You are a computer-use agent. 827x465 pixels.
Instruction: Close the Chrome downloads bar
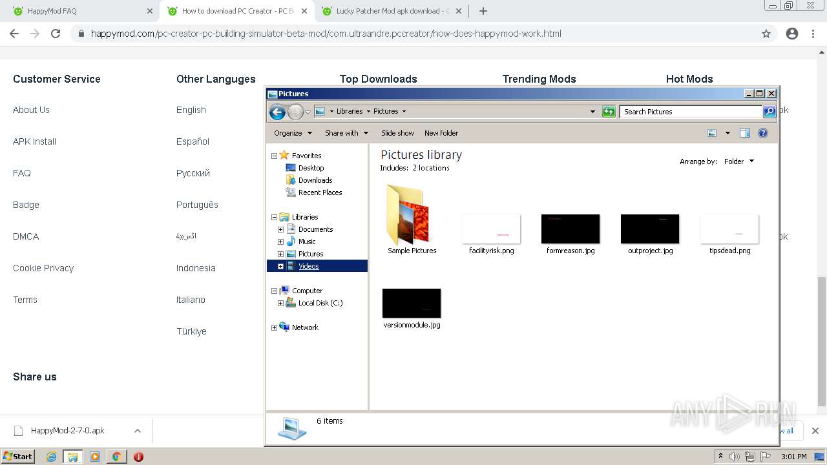click(x=815, y=431)
